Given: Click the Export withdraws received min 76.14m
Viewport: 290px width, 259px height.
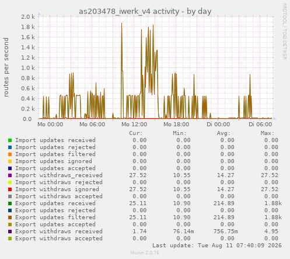Looking at the screenshot, I should pos(183,232).
